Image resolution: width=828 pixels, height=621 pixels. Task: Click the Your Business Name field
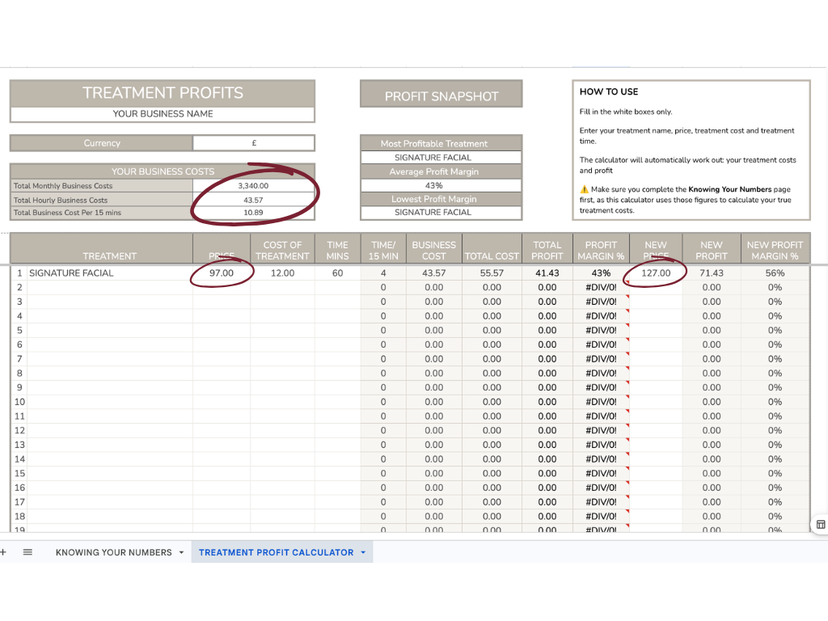[163, 114]
